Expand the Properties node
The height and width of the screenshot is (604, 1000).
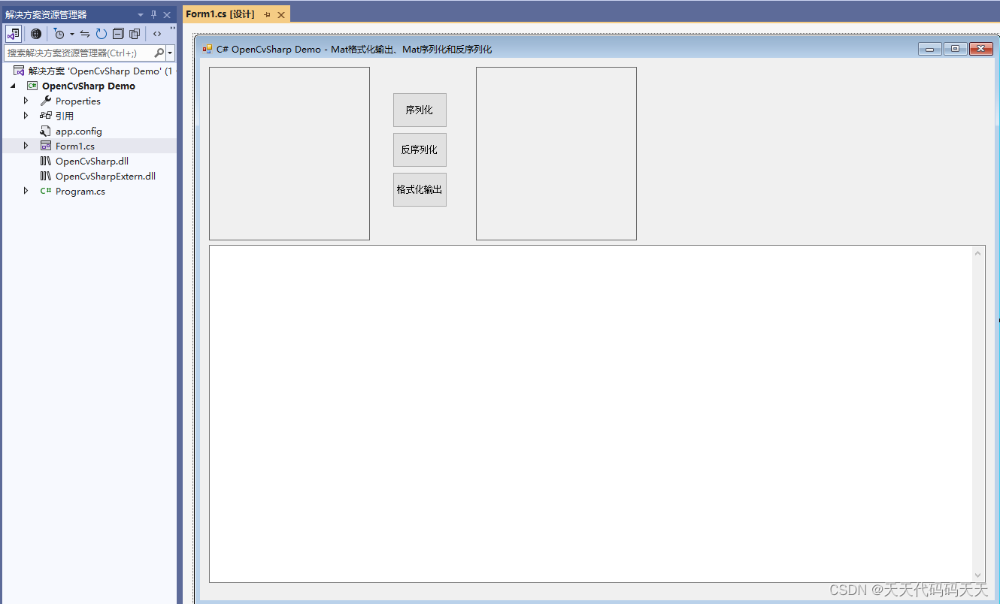point(26,101)
